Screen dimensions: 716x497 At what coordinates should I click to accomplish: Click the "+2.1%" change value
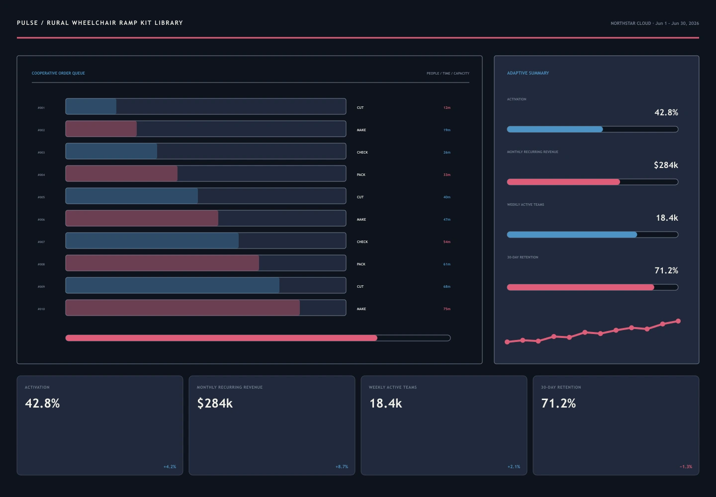514,467
